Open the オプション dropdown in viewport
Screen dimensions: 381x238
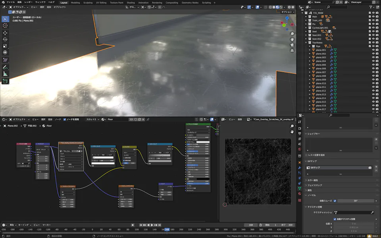pos(287,12)
